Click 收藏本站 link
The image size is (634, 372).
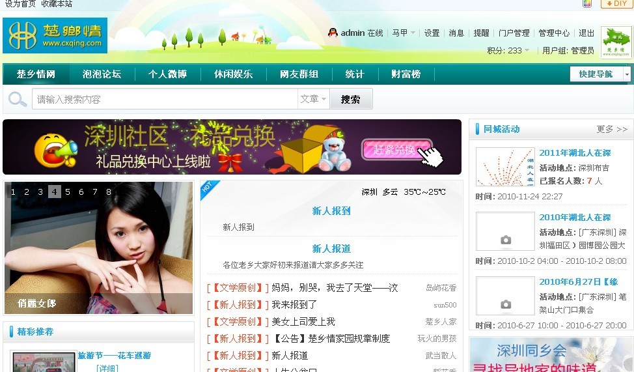tap(57, 4)
